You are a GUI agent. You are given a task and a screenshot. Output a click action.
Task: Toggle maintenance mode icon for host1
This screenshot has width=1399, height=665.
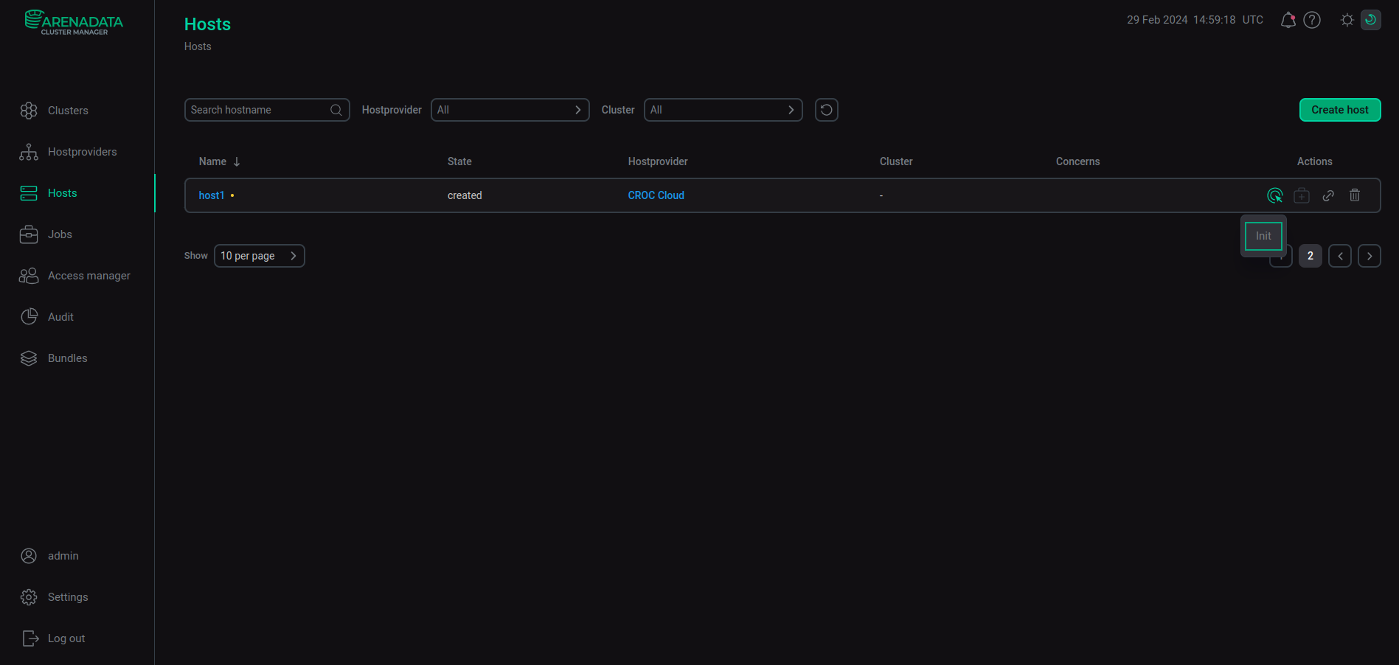click(1302, 195)
